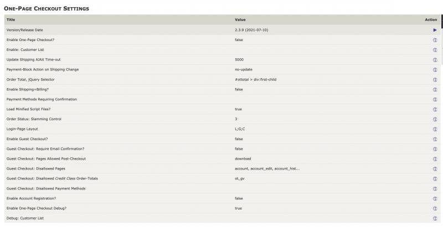The height and width of the screenshot is (230, 443).
Task: Click the Title column header
Action: point(11,19)
